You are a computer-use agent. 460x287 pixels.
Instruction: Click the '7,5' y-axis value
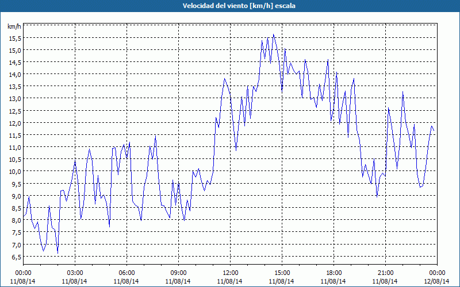coord(17,232)
